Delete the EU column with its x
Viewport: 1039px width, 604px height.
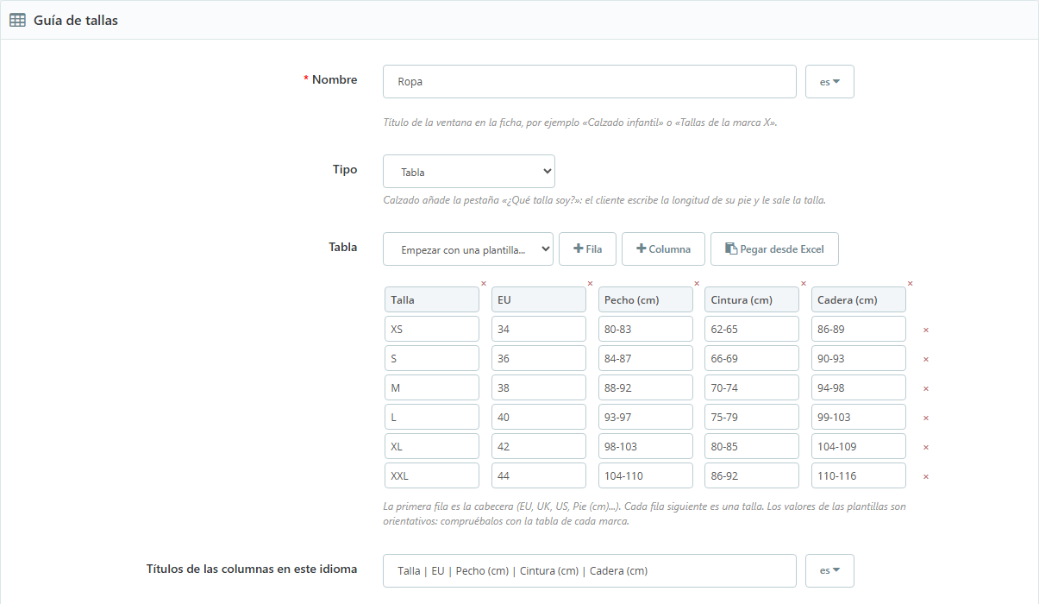(x=591, y=283)
